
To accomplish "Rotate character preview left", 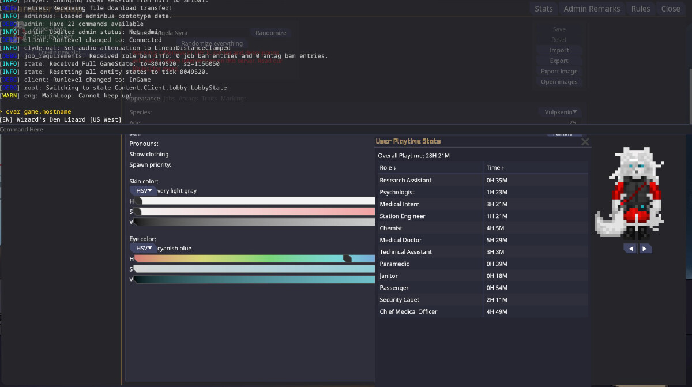I will tap(630, 248).
